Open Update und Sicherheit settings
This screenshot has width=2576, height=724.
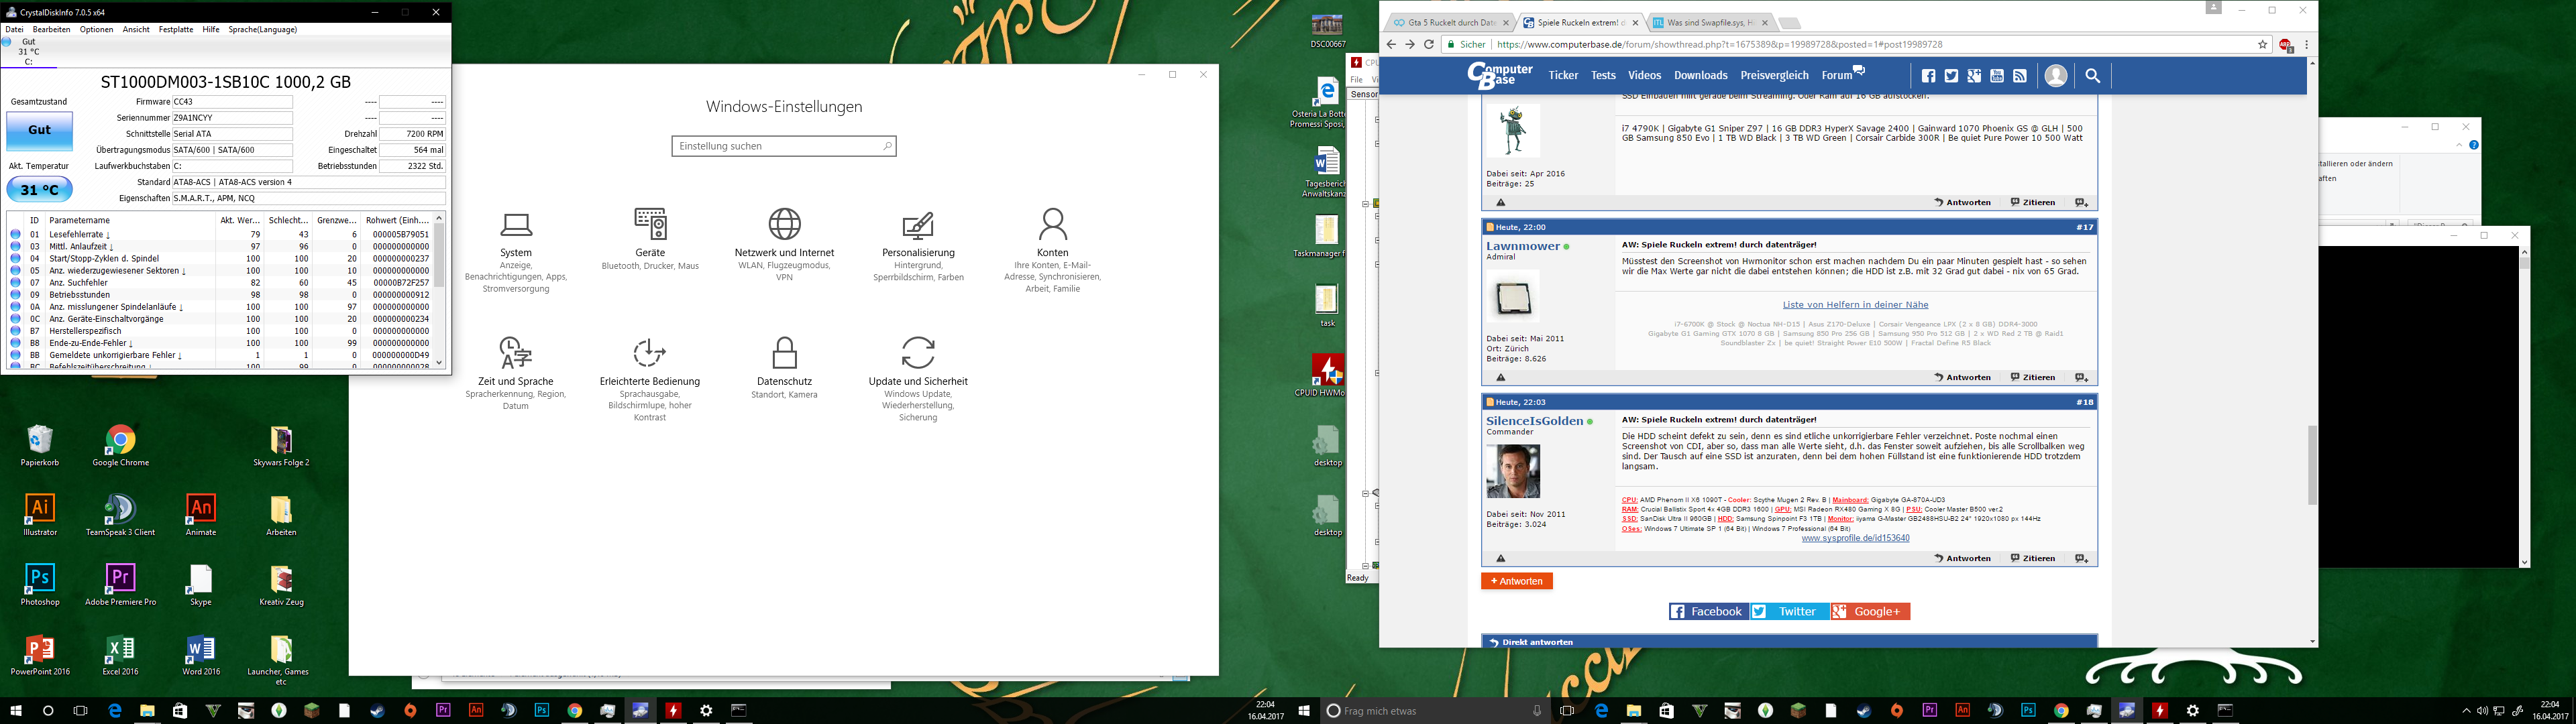click(918, 364)
